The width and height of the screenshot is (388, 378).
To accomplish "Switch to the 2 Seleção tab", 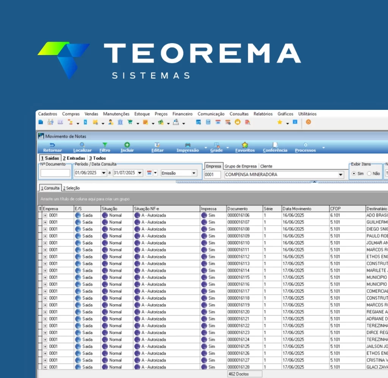I will pyautogui.click(x=71, y=188).
